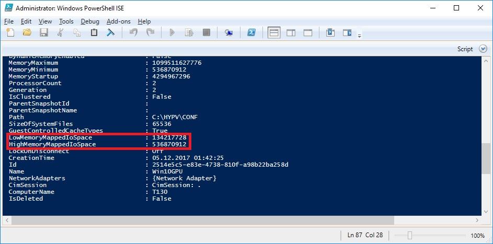Open the Help menu
The height and width of the screenshot is (244, 493).
pos(144,21)
